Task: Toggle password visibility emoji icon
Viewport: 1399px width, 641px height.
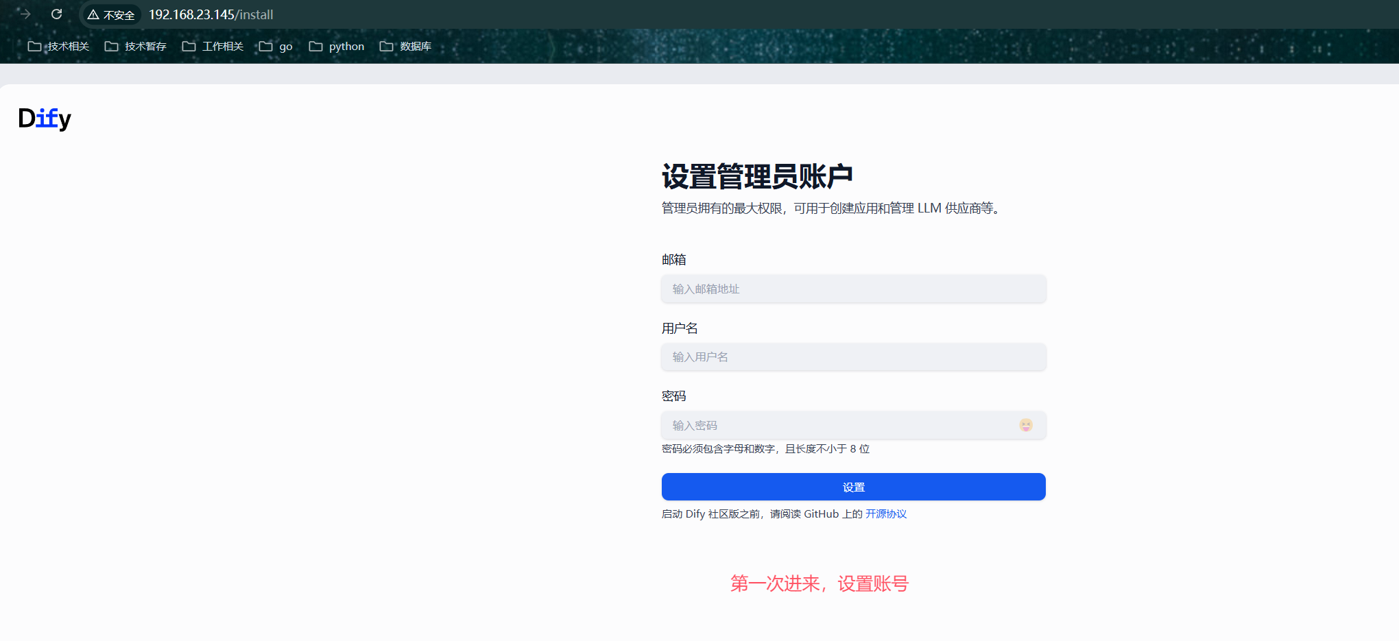Action: tap(1026, 425)
